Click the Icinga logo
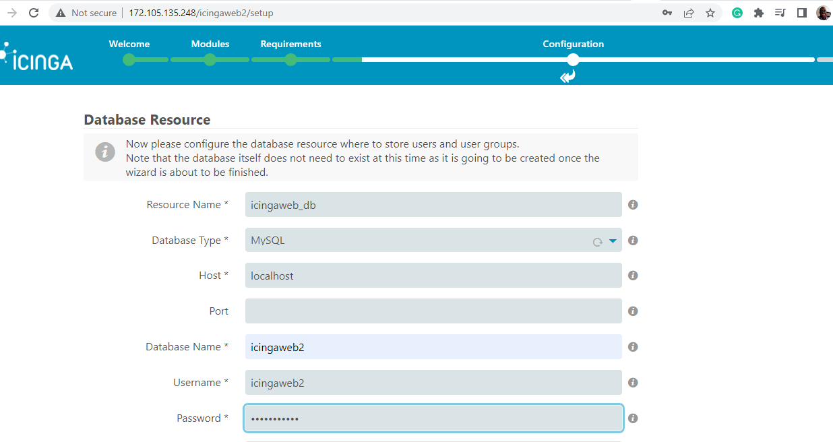Image resolution: width=833 pixels, height=442 pixels. [x=37, y=58]
